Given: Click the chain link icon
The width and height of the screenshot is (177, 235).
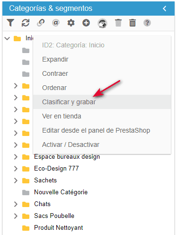Looking at the screenshot, I should coord(41,23).
